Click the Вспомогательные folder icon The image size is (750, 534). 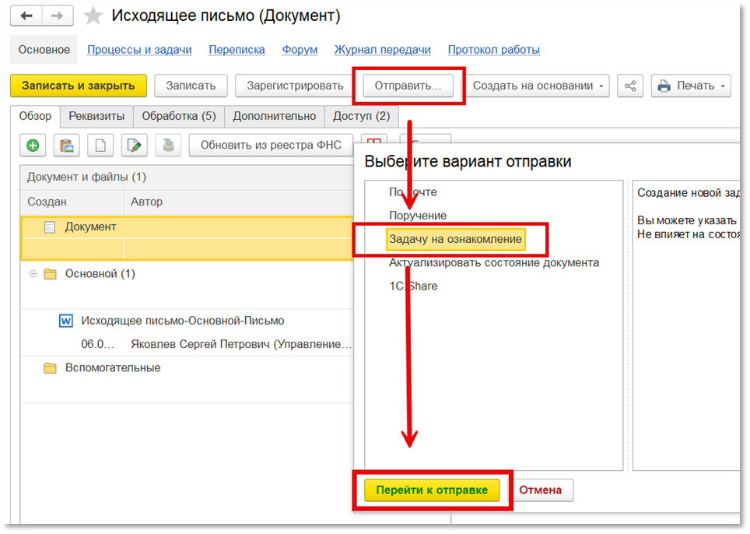click(x=50, y=368)
